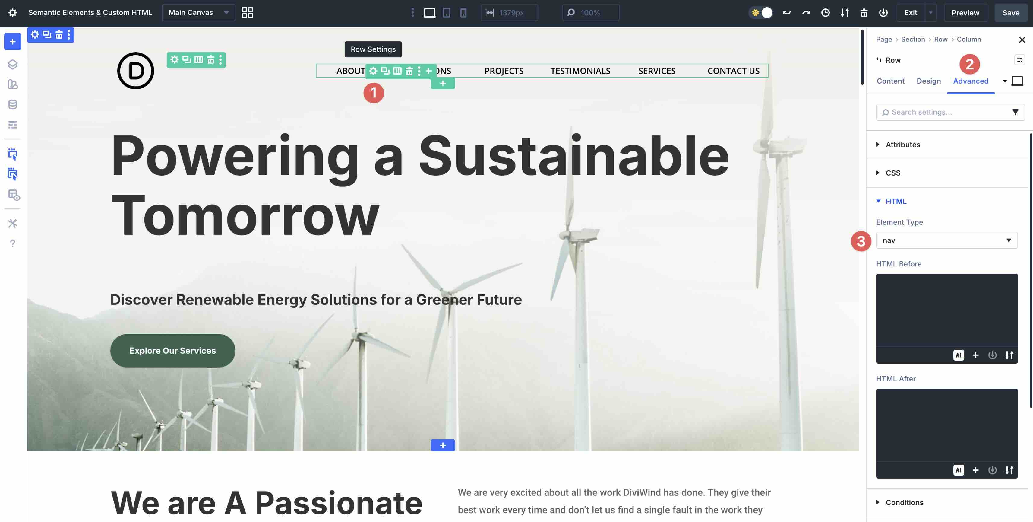The height and width of the screenshot is (522, 1033).
Task: Collapse the HTML settings group
Action: pos(896,201)
